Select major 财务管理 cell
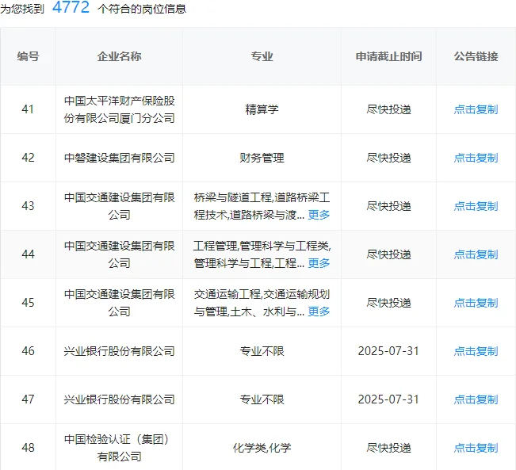This screenshot has height=470, width=516. pos(262,158)
